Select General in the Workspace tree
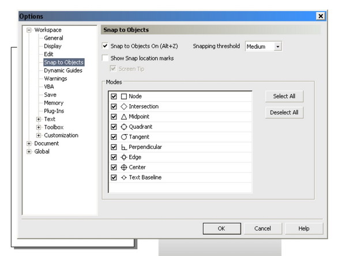The height and width of the screenshot is (256, 346). pyautogui.click(x=54, y=38)
